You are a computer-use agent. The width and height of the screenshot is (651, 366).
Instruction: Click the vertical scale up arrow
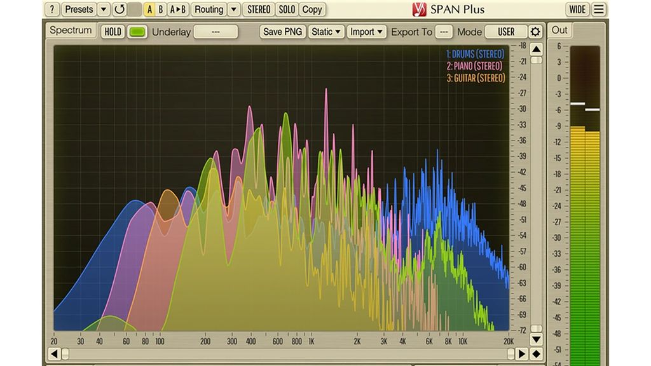pyautogui.click(x=537, y=50)
